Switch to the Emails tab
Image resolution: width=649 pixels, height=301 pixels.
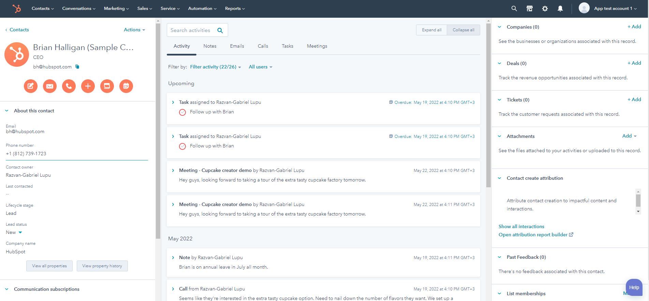(x=237, y=46)
